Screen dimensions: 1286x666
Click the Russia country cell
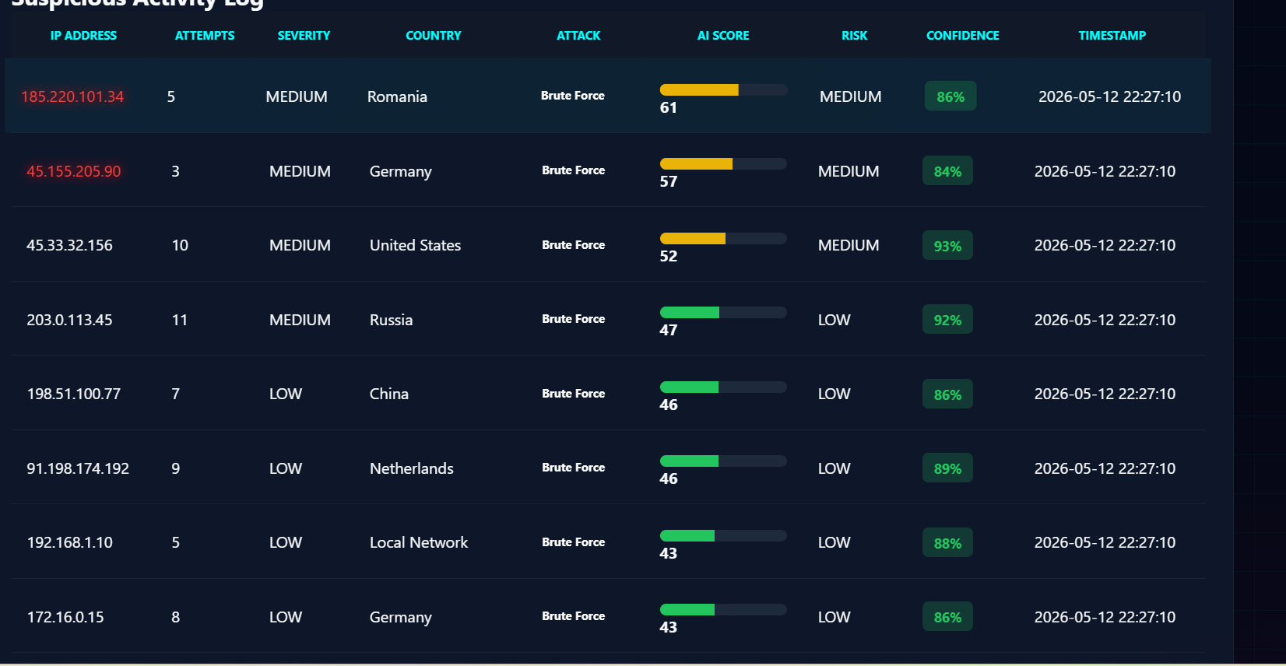tap(391, 320)
